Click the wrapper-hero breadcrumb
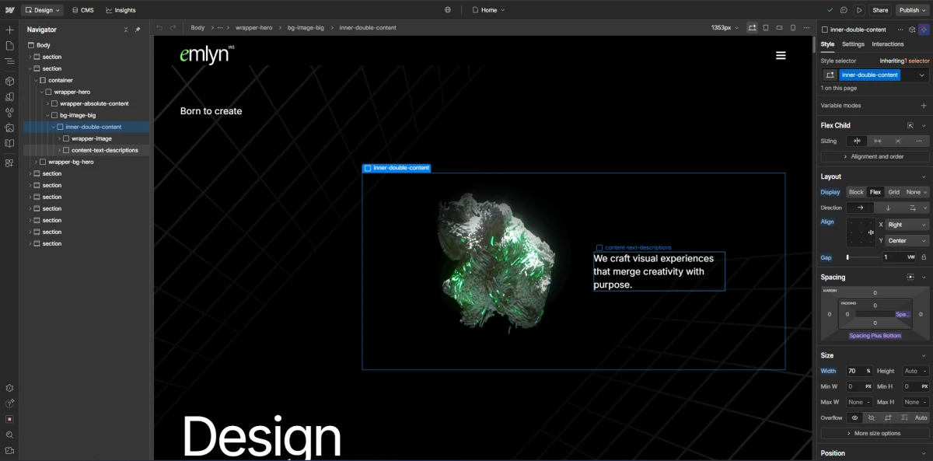This screenshot has height=461, width=933. [253, 27]
